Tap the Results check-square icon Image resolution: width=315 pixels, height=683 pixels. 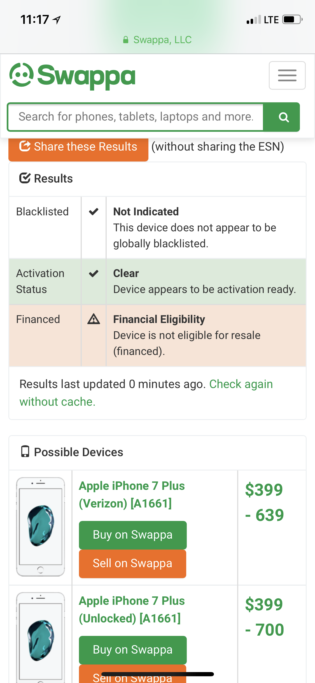(25, 178)
